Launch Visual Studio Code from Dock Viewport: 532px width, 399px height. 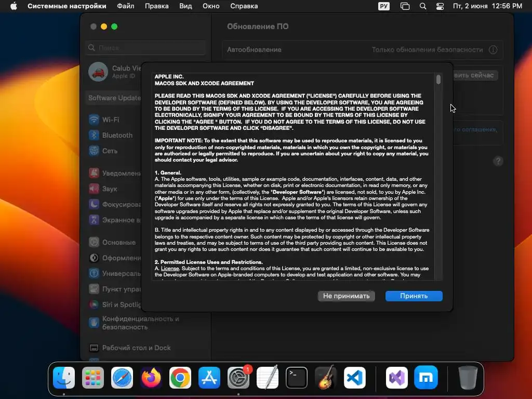coord(355,378)
